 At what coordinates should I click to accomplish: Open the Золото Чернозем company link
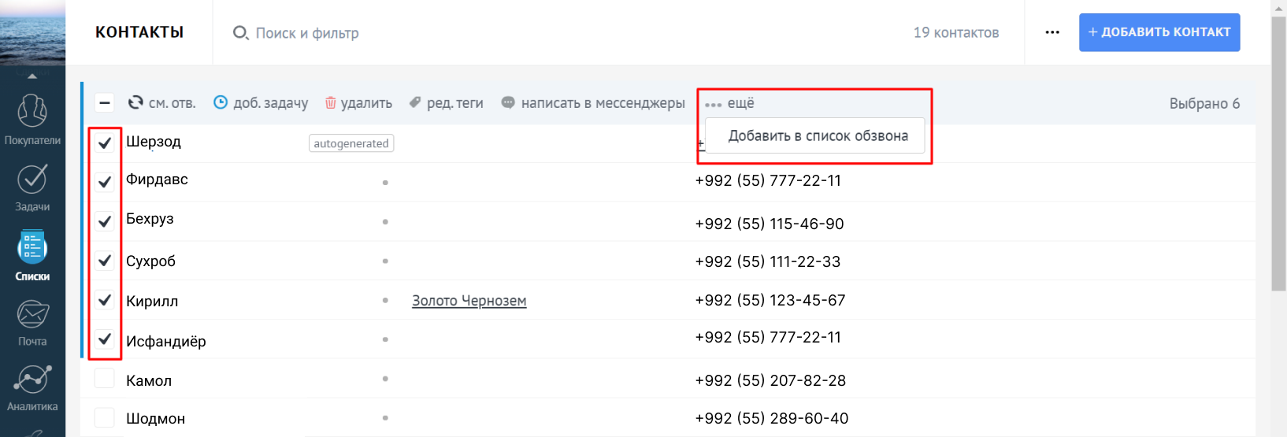[469, 301]
